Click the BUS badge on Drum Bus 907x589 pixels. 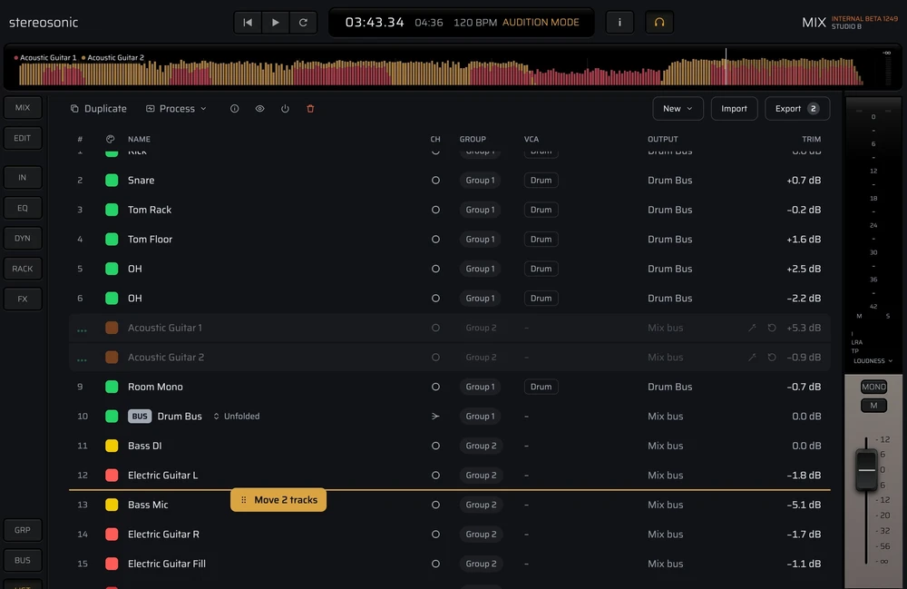click(x=140, y=416)
